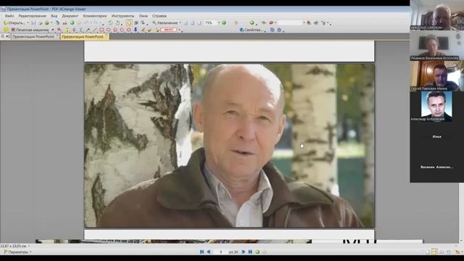Click the current page number field
The image size is (464, 261).
pos(220,252)
